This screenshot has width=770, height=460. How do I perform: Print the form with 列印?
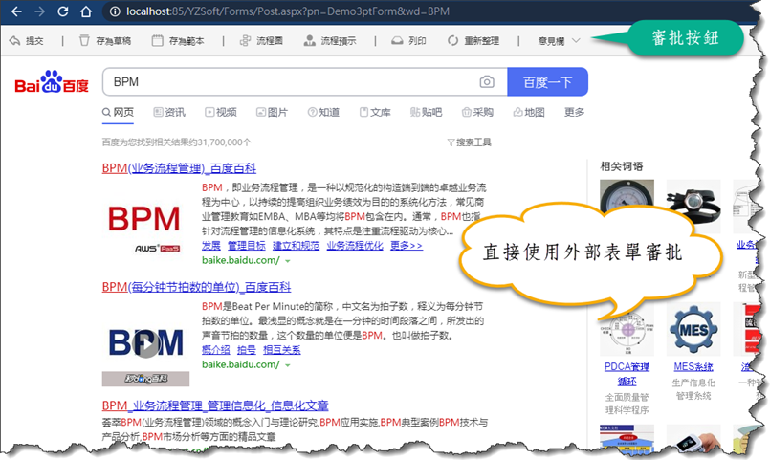click(408, 41)
